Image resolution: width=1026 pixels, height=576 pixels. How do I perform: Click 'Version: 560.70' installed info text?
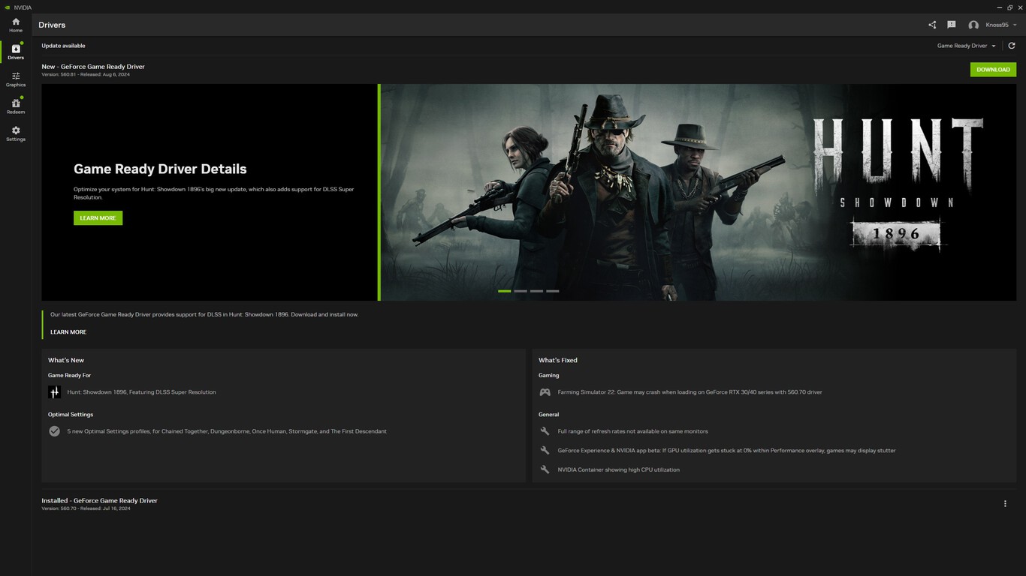(86, 508)
